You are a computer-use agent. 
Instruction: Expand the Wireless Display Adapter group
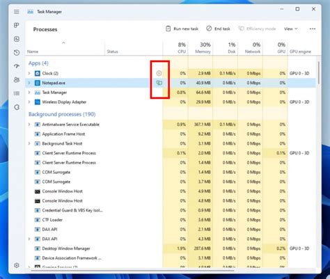coord(29,102)
